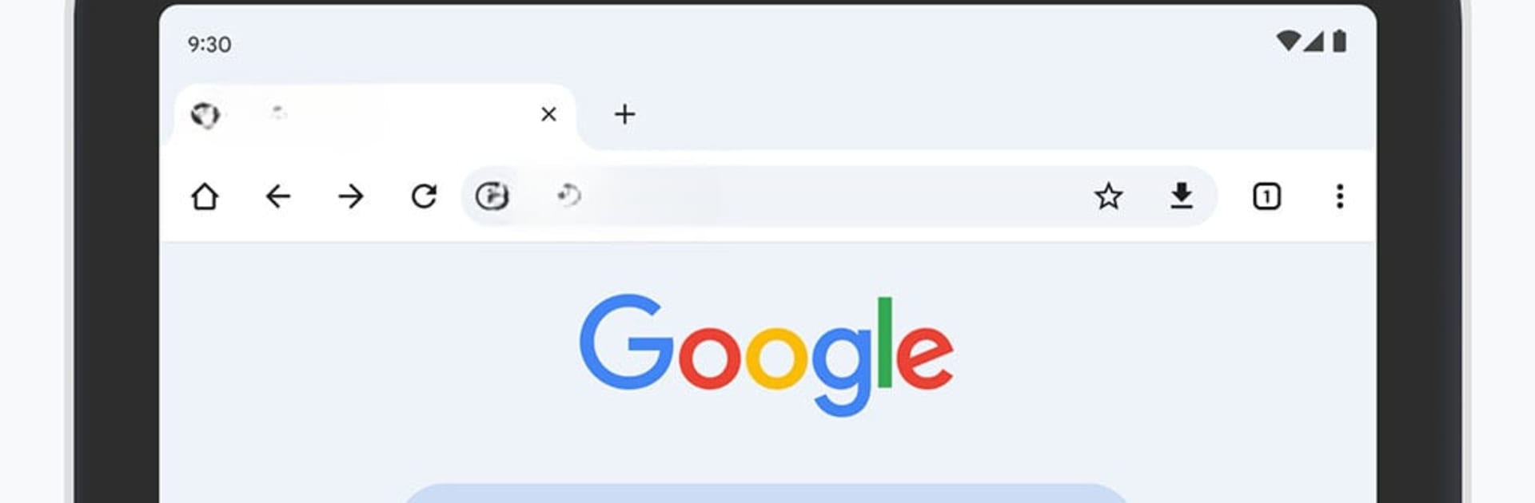The width and height of the screenshot is (1535, 503).
Task: Open the tab switcher showing 1 tab
Action: coord(1266,196)
